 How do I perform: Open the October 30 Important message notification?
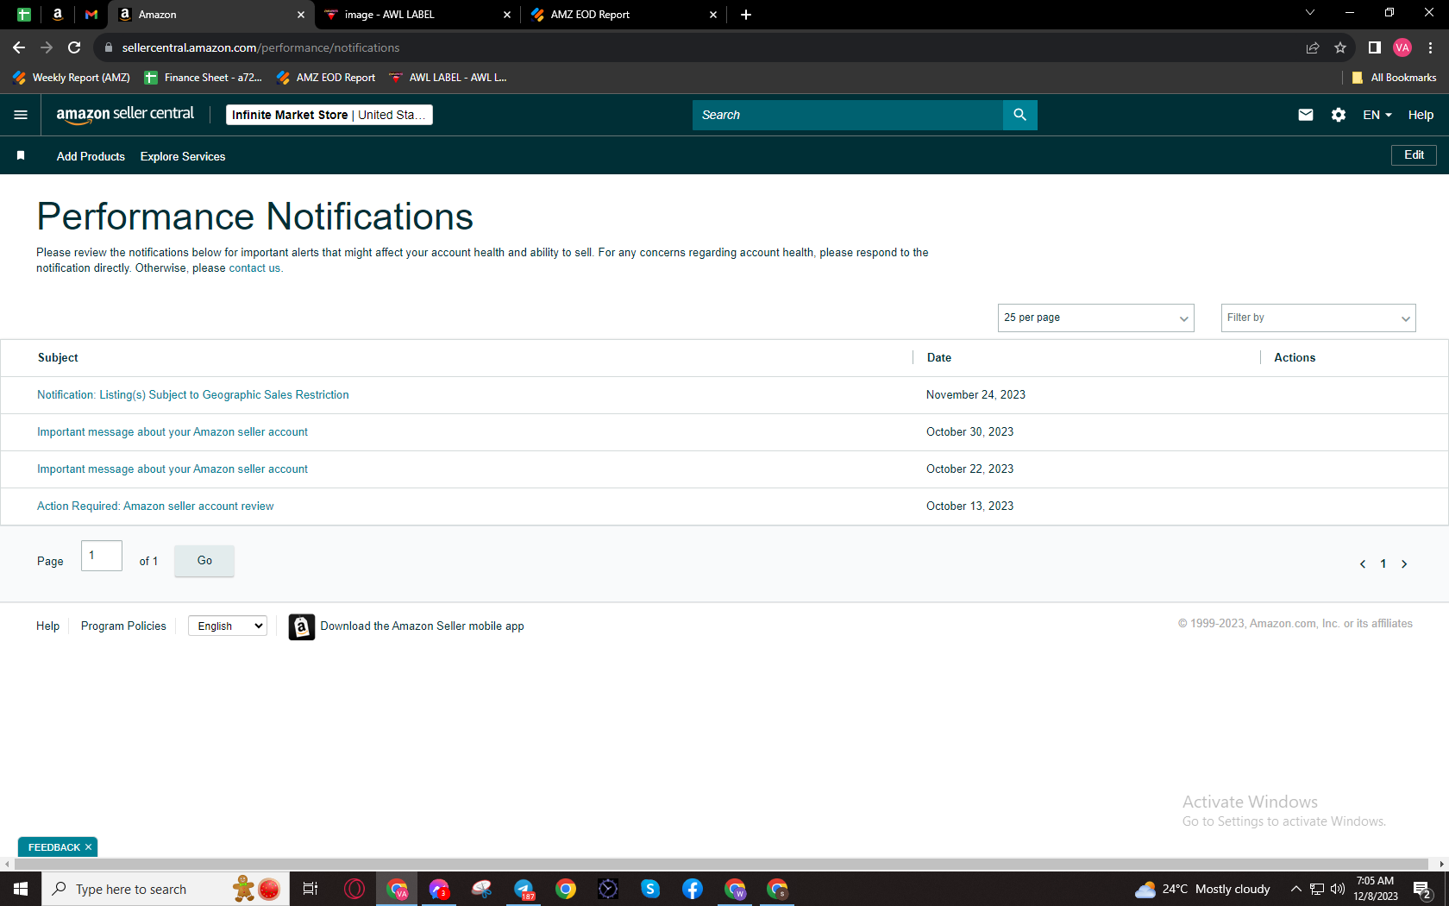click(172, 432)
